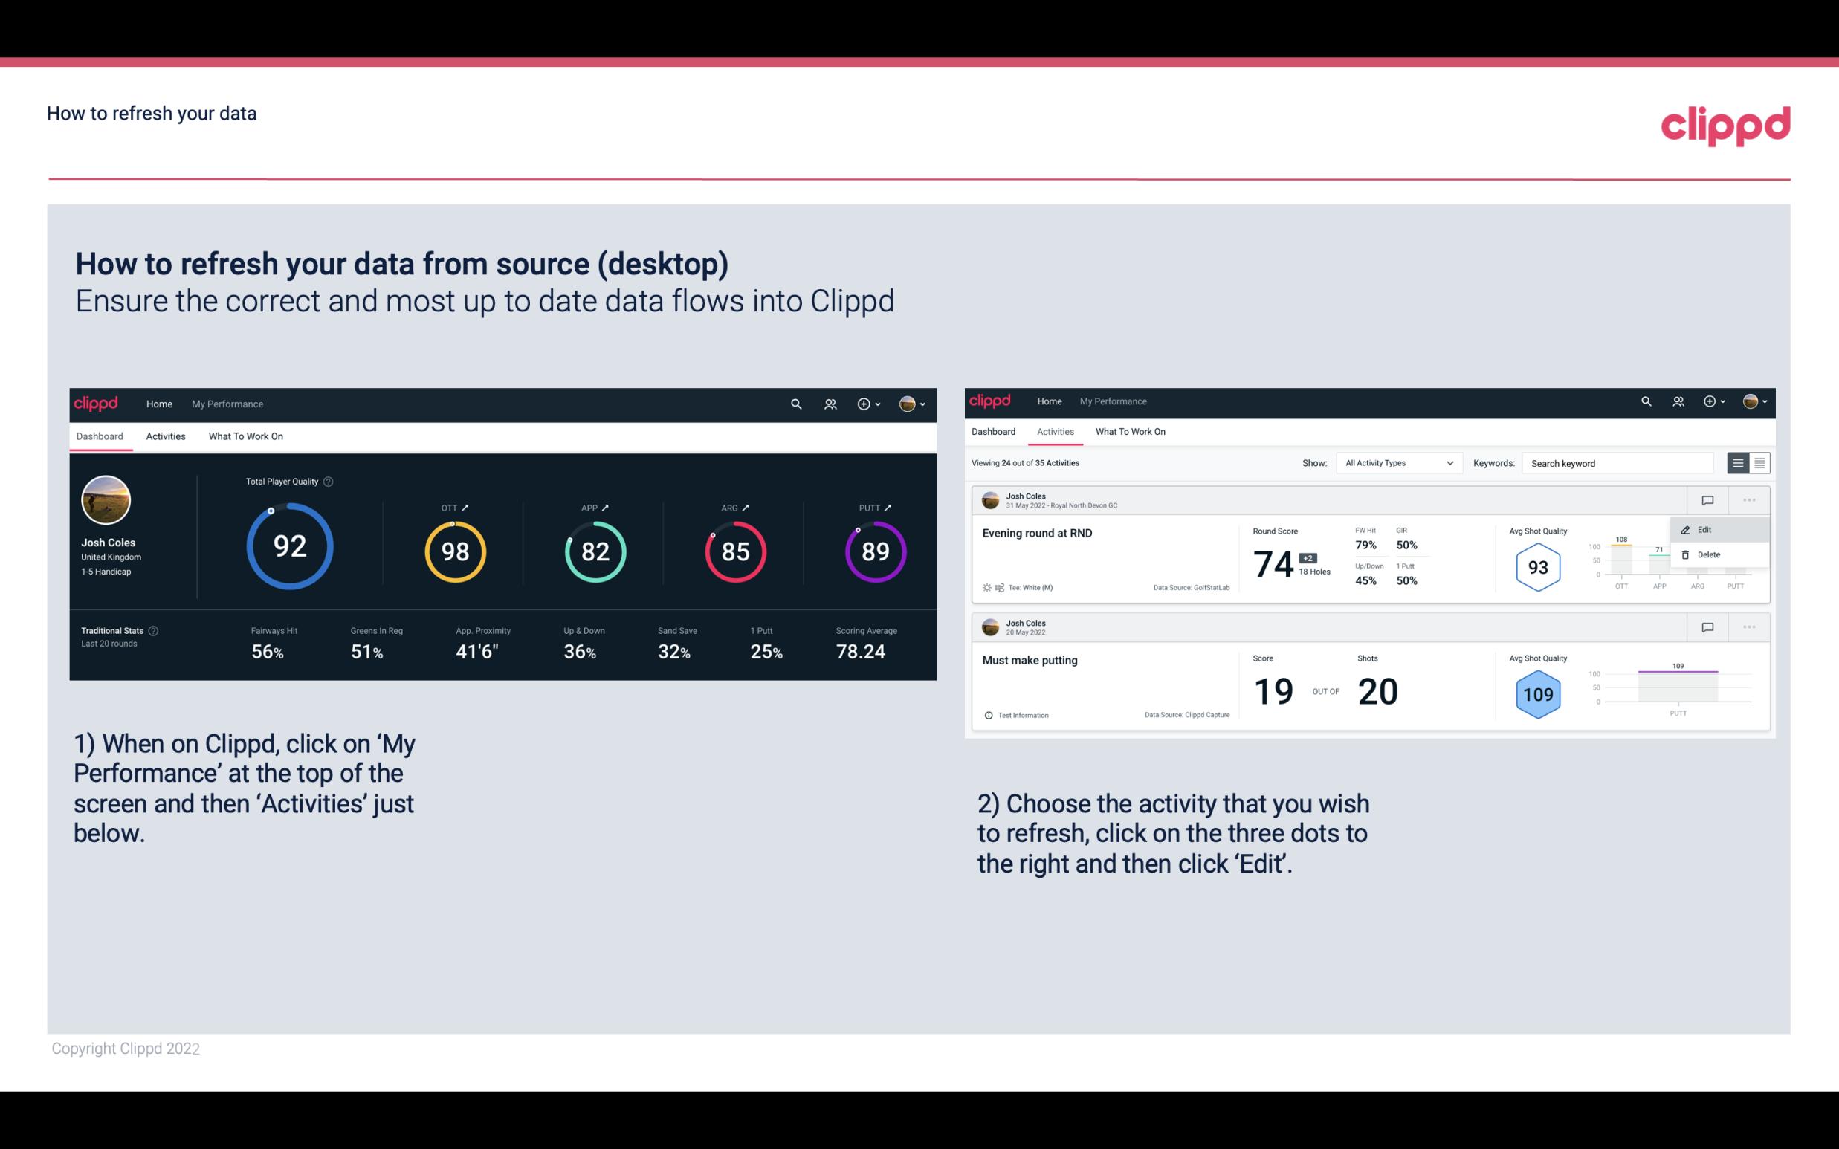Click the search icon in the navigation bar
This screenshot has width=1839, height=1149.
coord(795,404)
